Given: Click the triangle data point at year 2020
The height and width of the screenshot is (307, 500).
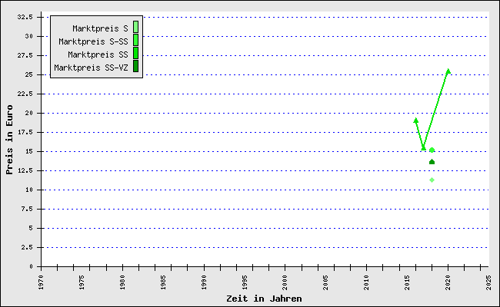Looking at the screenshot, I should click(448, 71).
